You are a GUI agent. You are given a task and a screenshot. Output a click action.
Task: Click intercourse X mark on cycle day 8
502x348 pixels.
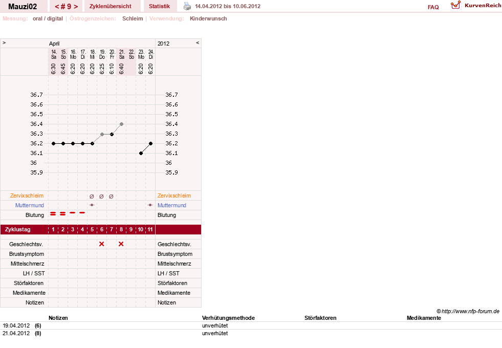click(121, 244)
